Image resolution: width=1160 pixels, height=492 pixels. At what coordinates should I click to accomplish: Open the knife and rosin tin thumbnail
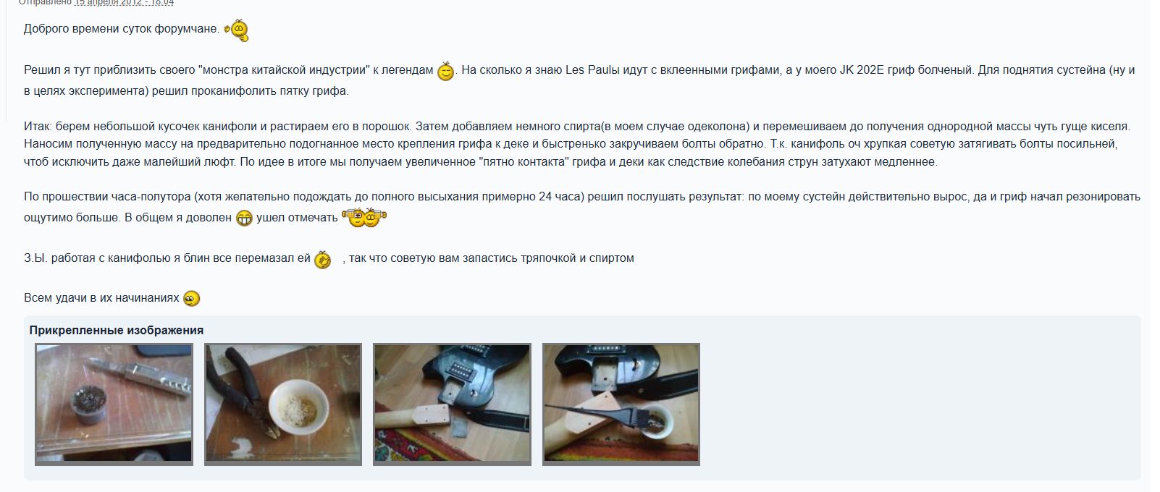[x=114, y=404]
